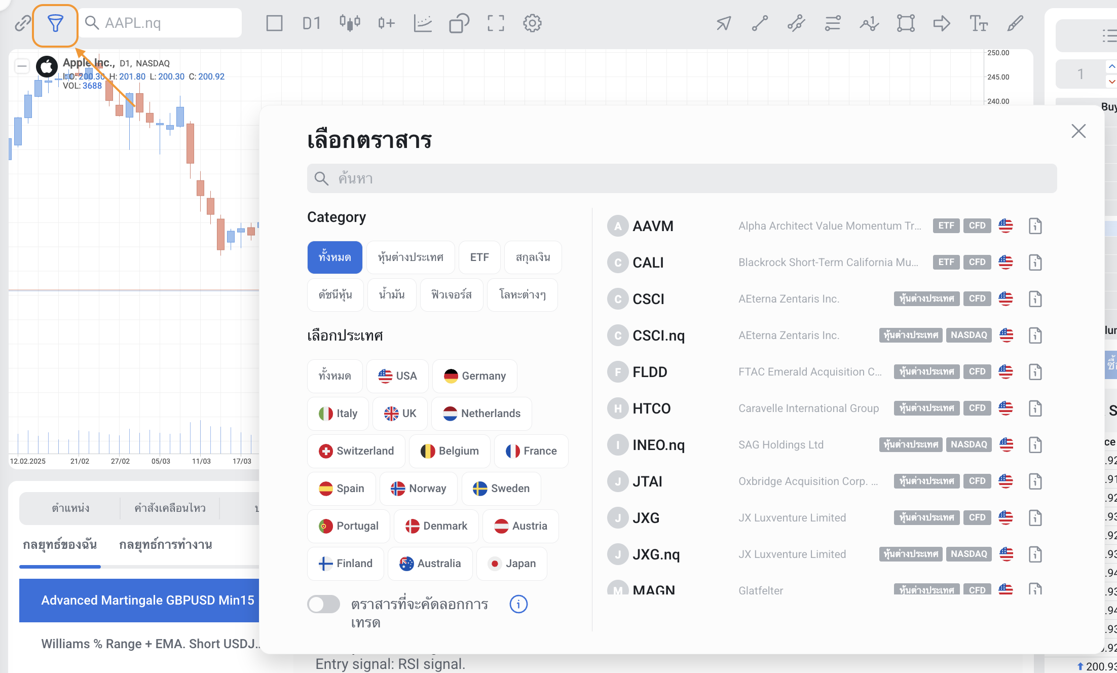Switch to the กลยุทธ์การทำงาน tab
Viewport: 1117px width, 673px height.
(x=165, y=545)
